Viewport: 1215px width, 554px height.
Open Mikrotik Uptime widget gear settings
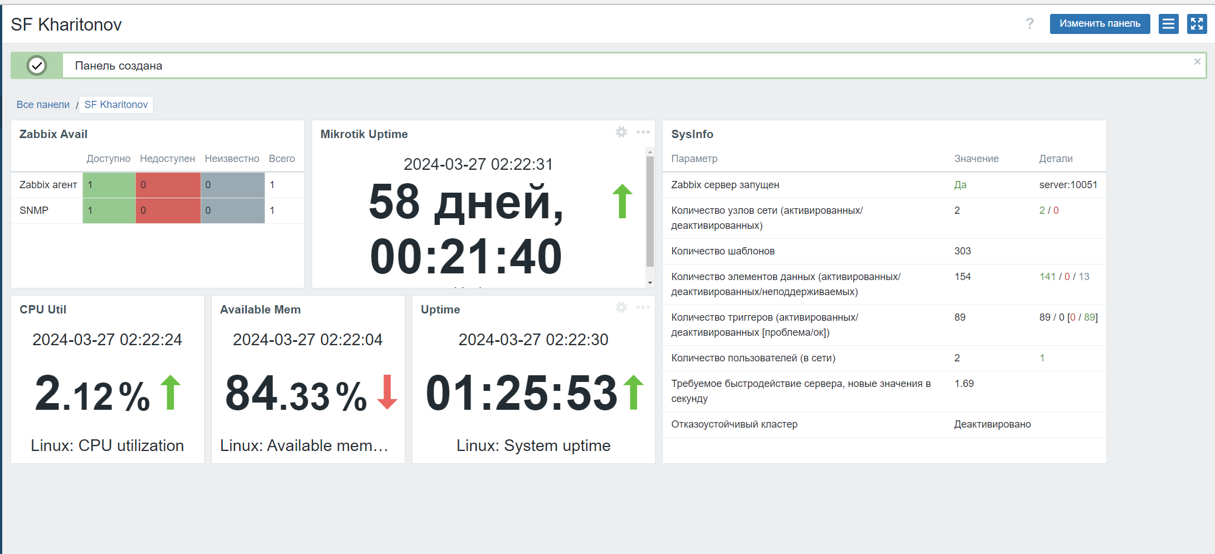click(x=621, y=132)
